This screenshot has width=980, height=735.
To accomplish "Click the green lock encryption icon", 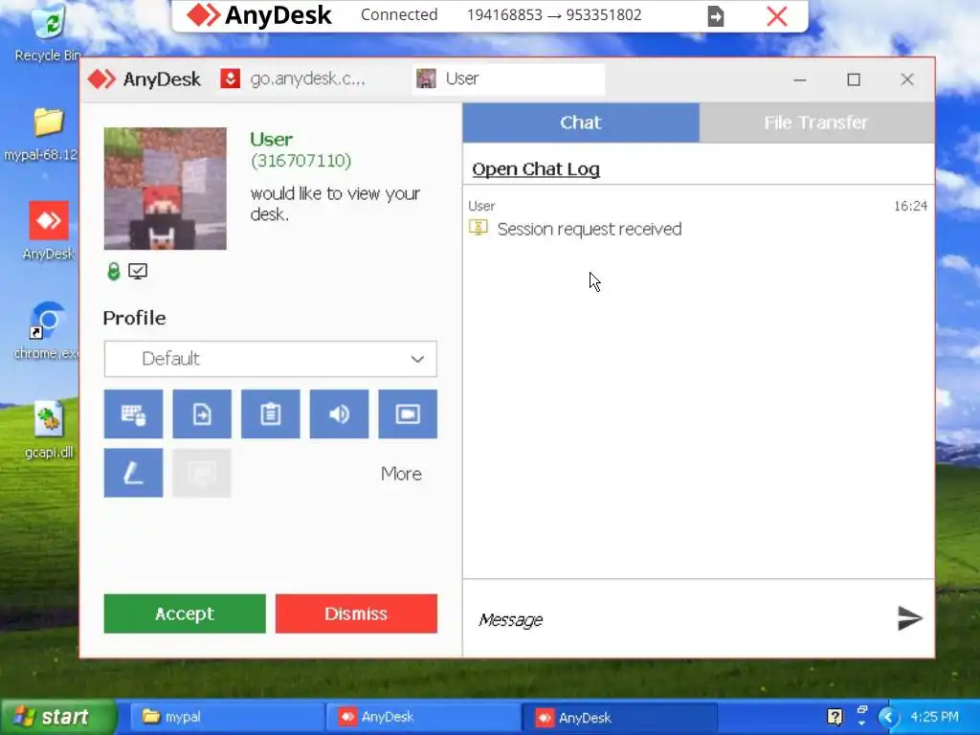I will tap(113, 271).
